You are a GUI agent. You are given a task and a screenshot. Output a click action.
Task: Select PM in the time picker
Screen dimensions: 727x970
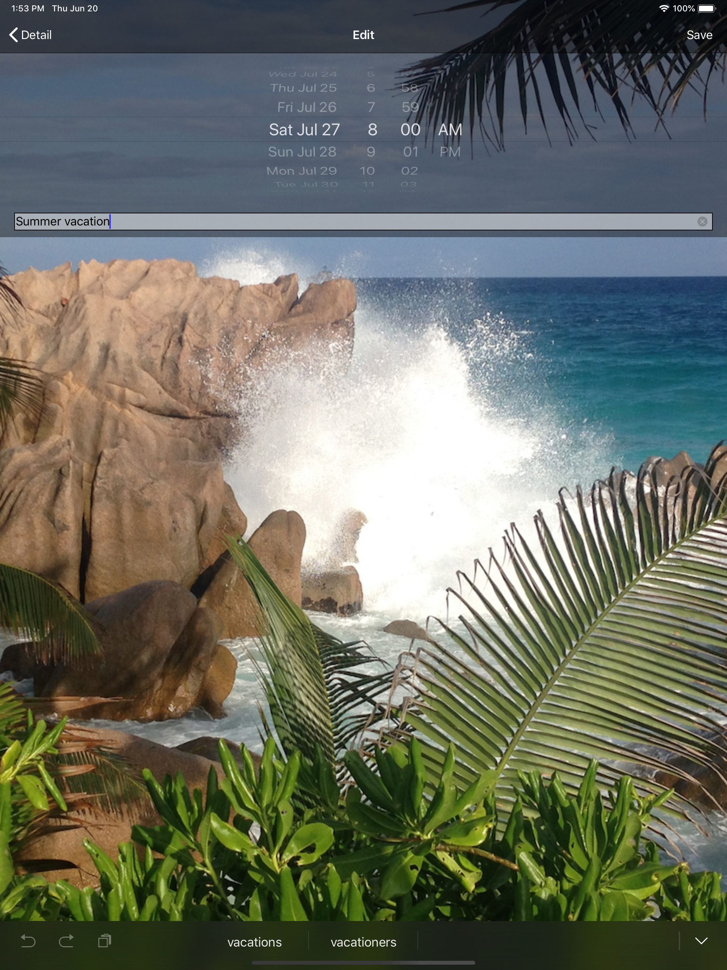(x=450, y=152)
